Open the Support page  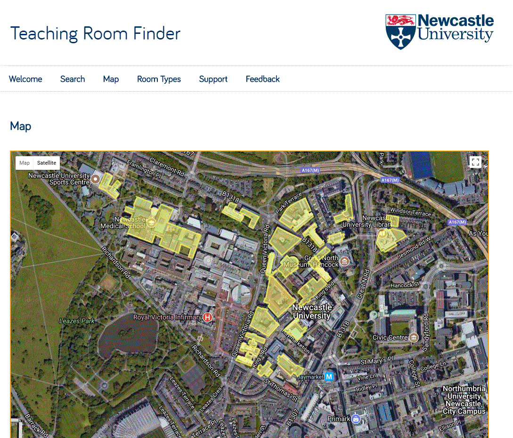(x=213, y=79)
